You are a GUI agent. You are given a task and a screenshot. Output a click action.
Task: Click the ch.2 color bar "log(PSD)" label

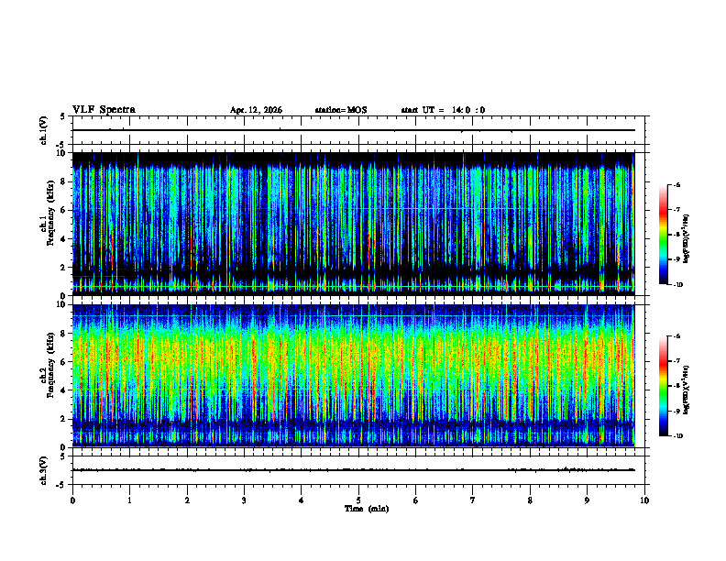point(687,390)
